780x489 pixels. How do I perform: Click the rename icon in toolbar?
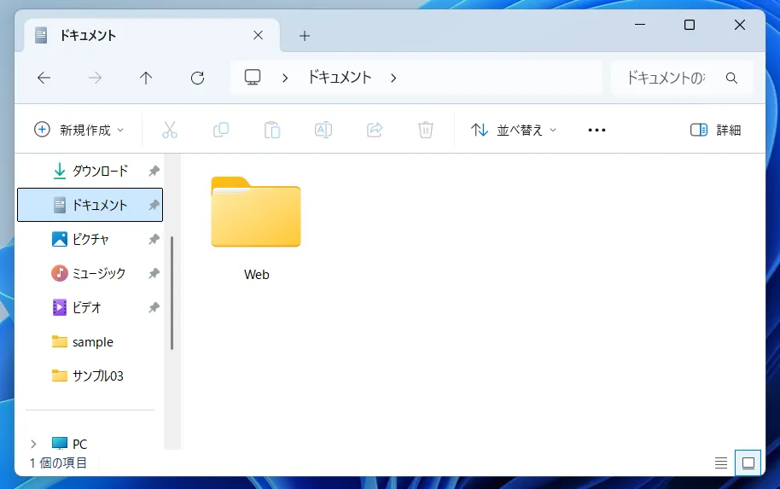[x=323, y=130]
